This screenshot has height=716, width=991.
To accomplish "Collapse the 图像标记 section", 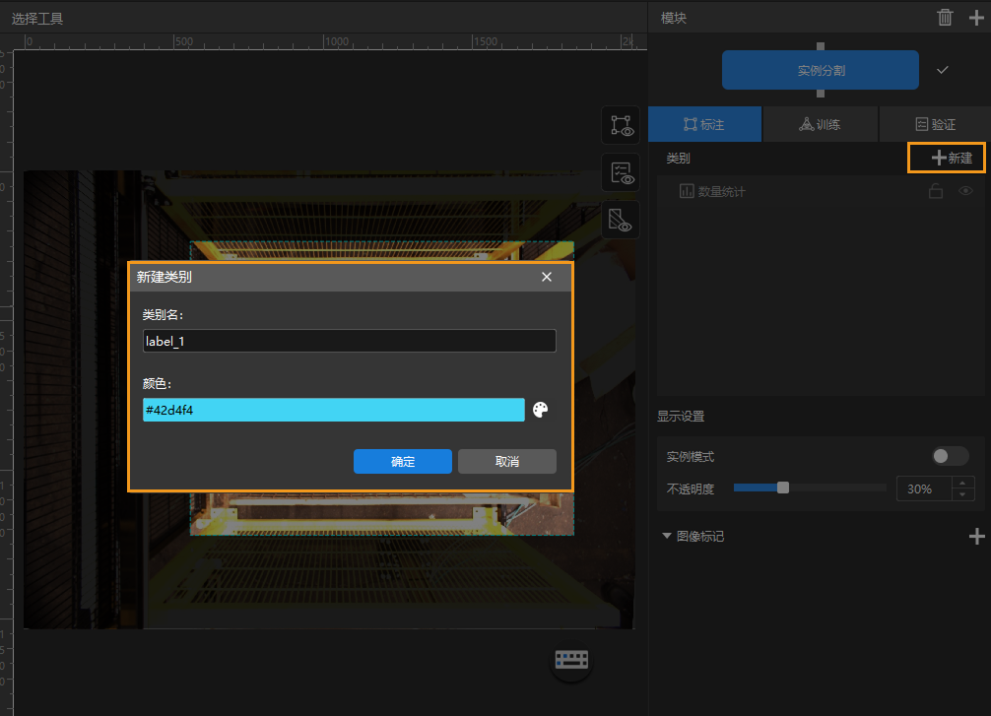I will pyautogui.click(x=667, y=536).
